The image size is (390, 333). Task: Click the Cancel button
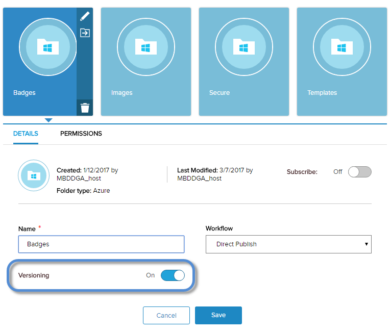tap(166, 315)
